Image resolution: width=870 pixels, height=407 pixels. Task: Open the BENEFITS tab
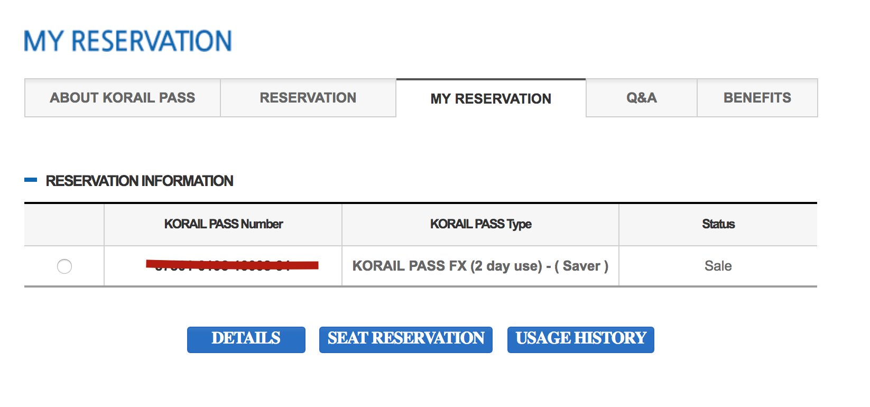point(757,98)
